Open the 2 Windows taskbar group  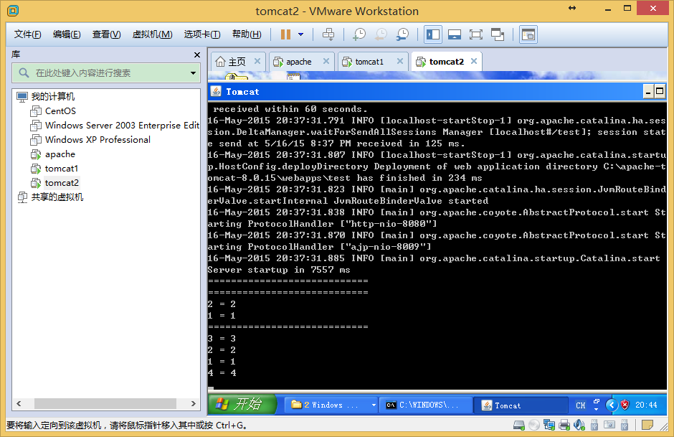click(x=329, y=405)
